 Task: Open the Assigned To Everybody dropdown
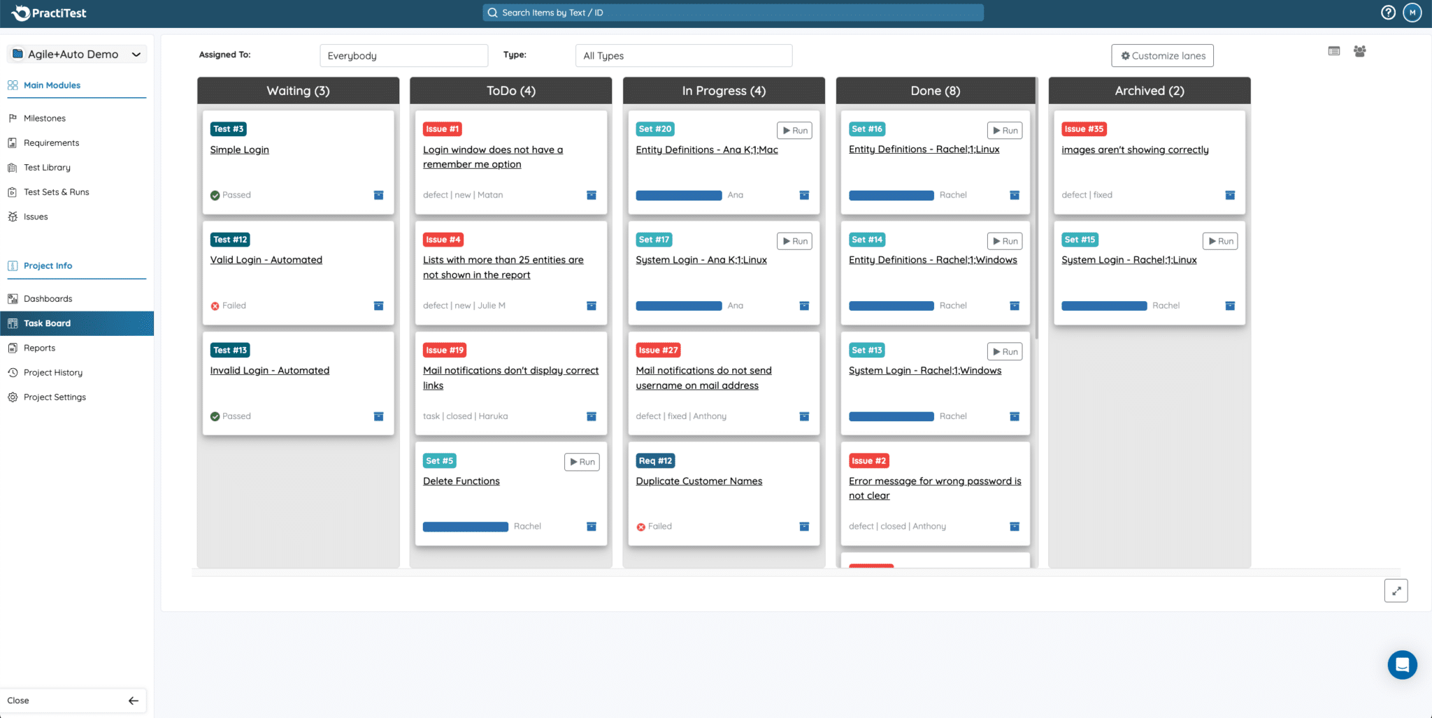point(403,55)
